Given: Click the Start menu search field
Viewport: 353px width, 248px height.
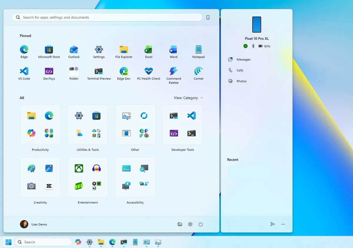Looking at the screenshot, I should (107, 17).
